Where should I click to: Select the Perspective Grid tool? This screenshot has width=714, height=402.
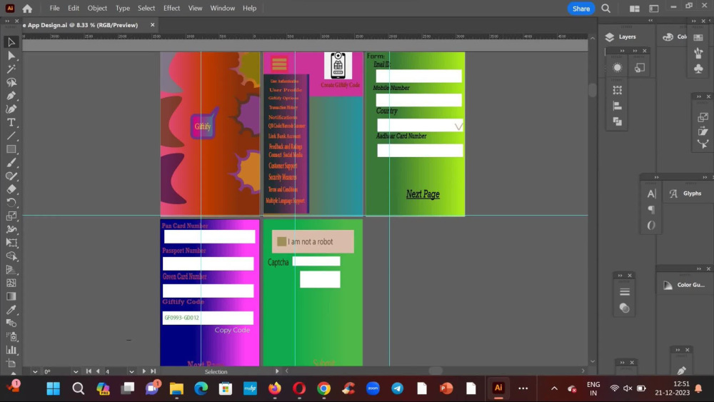[x=11, y=269]
